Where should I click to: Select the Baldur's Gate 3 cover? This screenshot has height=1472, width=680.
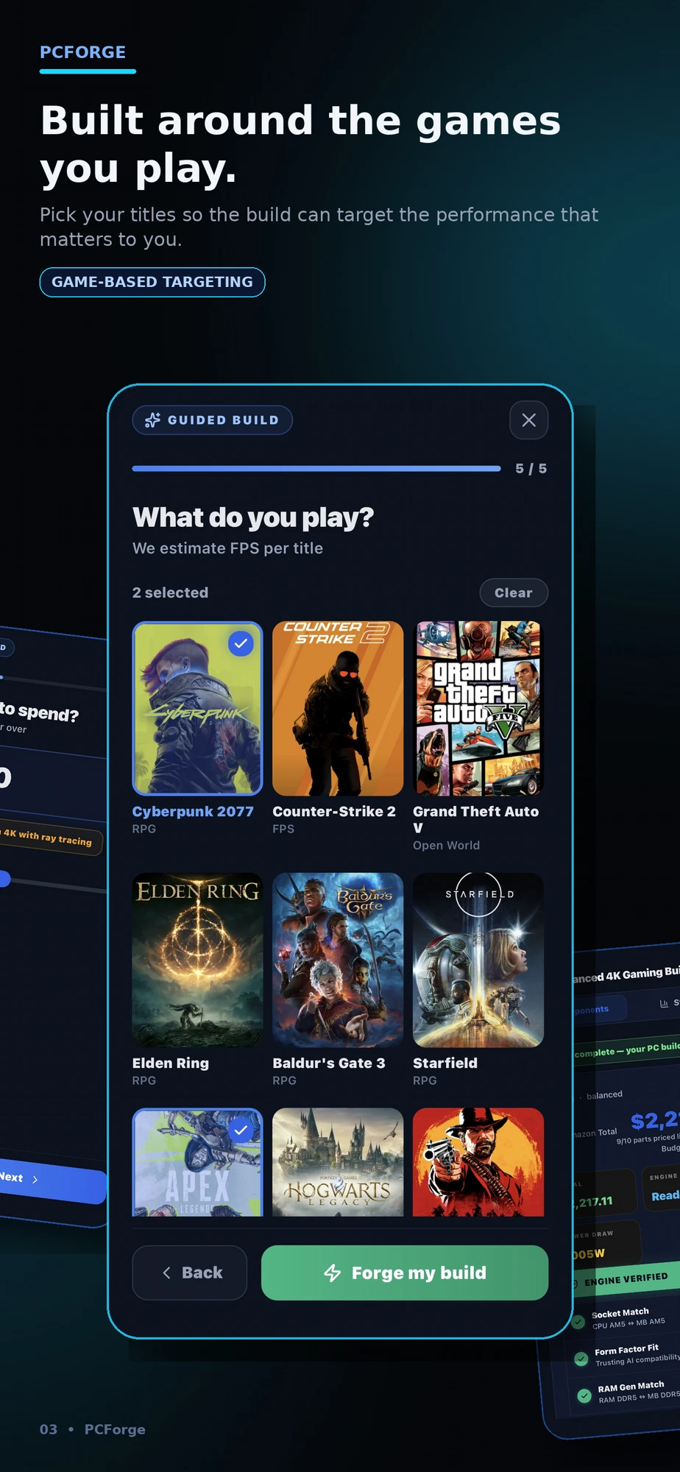click(338, 960)
